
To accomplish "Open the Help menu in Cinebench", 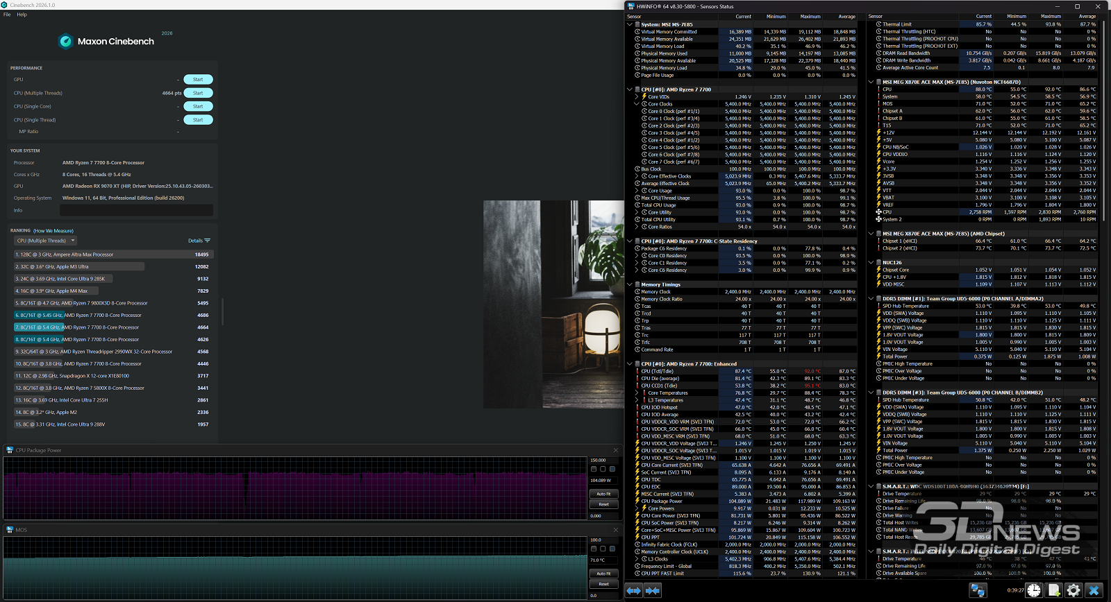I will [22, 15].
